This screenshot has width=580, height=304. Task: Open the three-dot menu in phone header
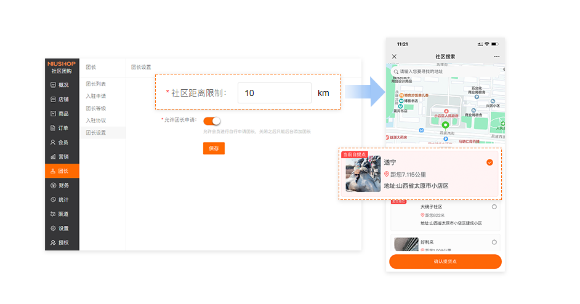[x=497, y=57]
